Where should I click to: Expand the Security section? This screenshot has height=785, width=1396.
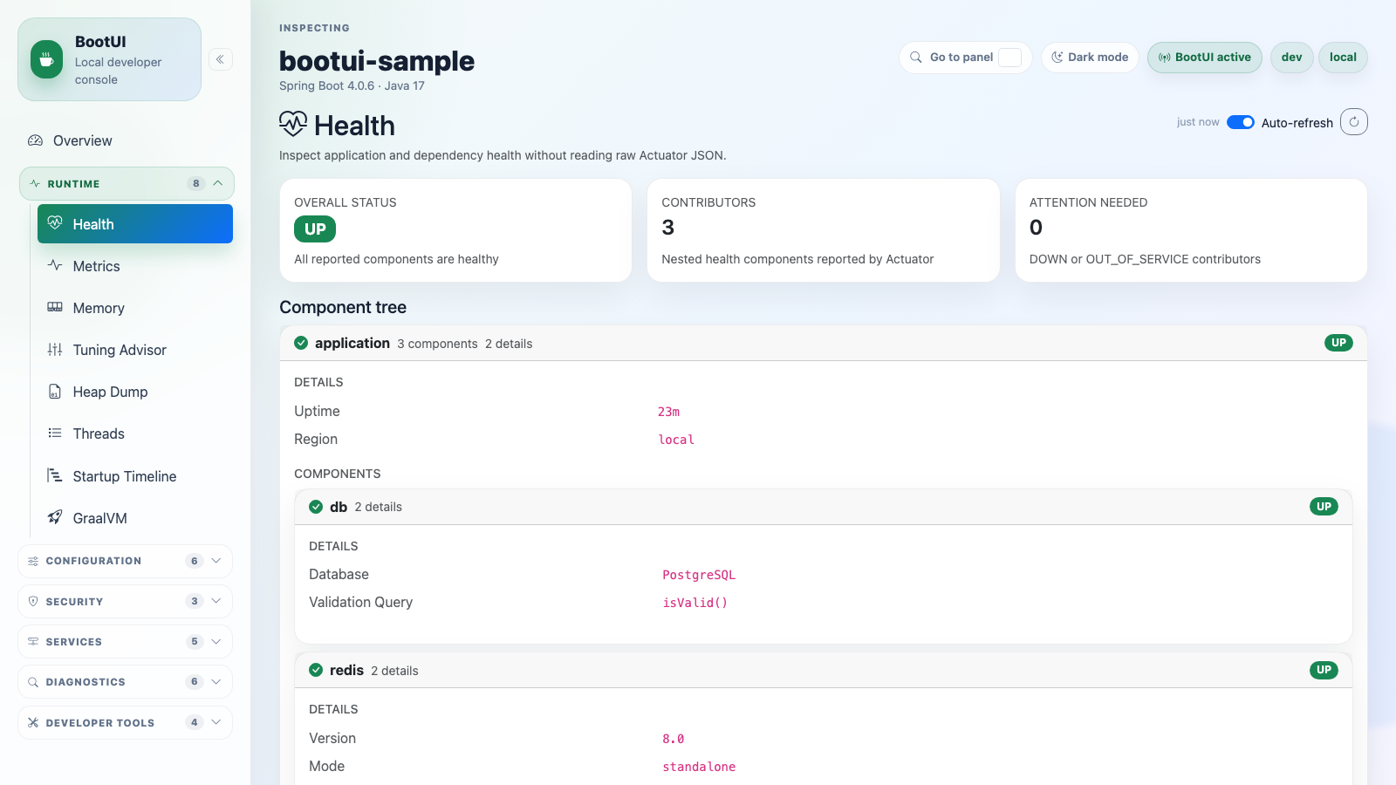125,601
